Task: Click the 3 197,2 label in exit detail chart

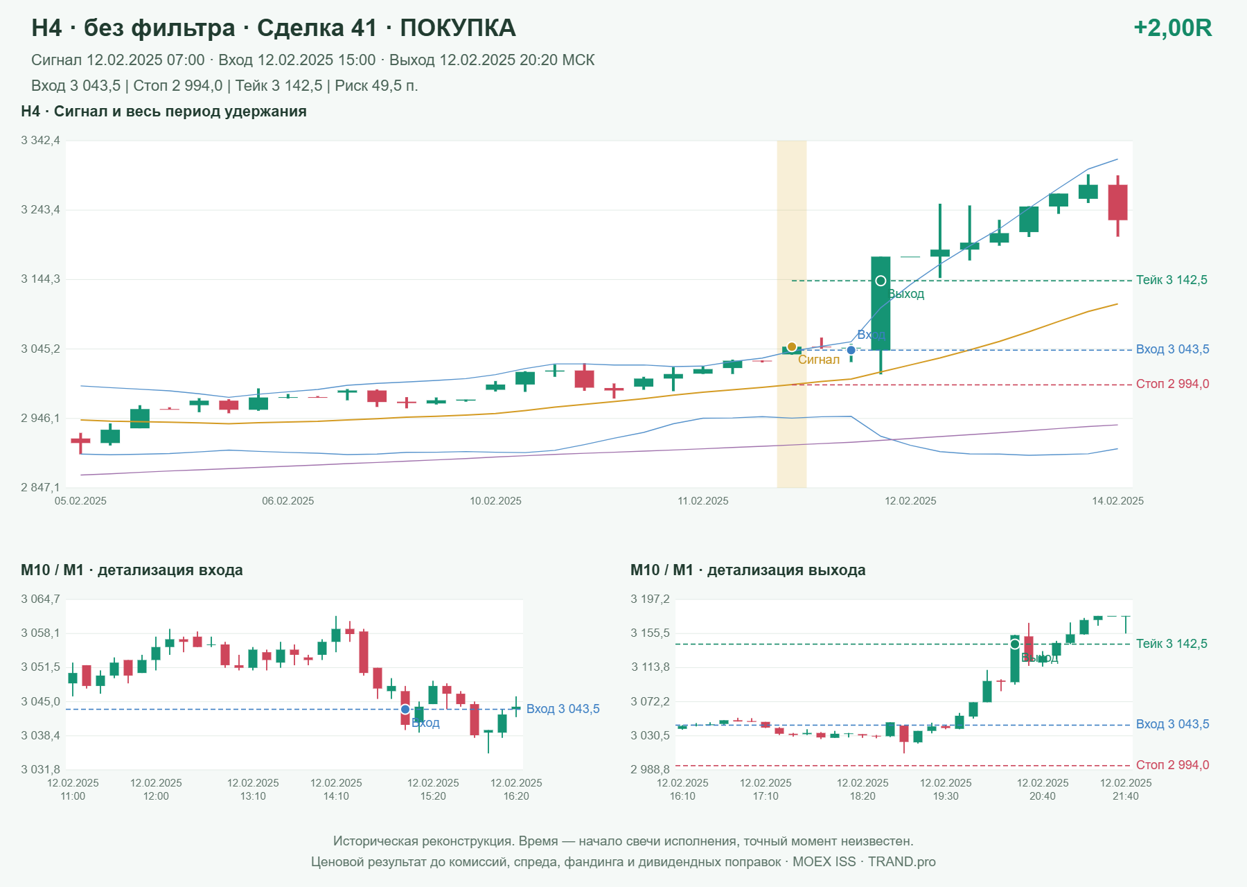Action: (x=650, y=599)
